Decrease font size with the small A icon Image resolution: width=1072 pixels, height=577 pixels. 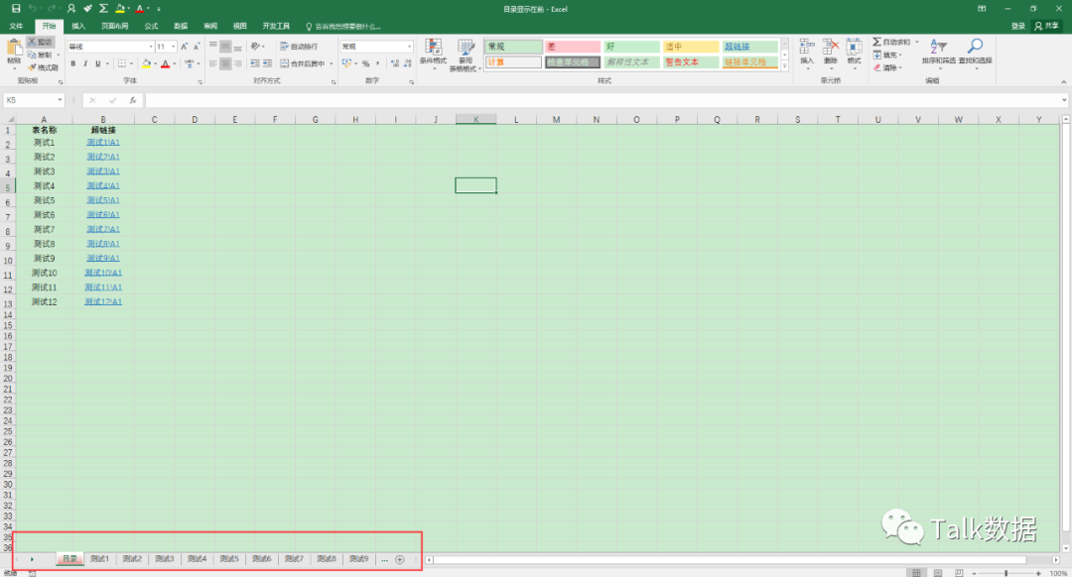click(x=197, y=47)
